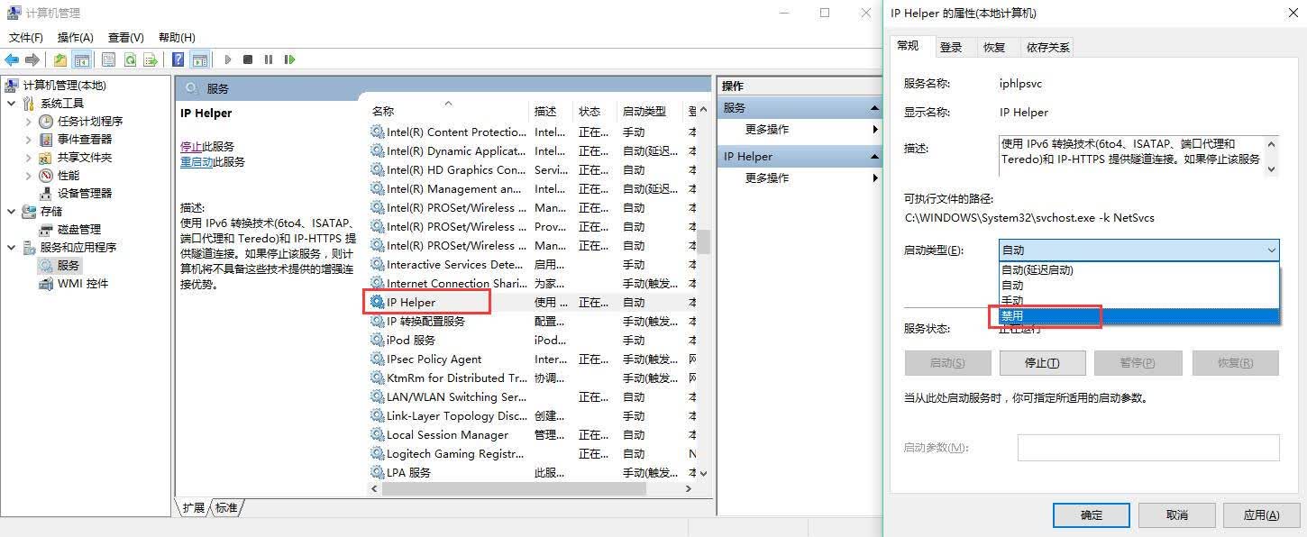
Task: Click the Stop Service square icon
Action: pyautogui.click(x=248, y=59)
